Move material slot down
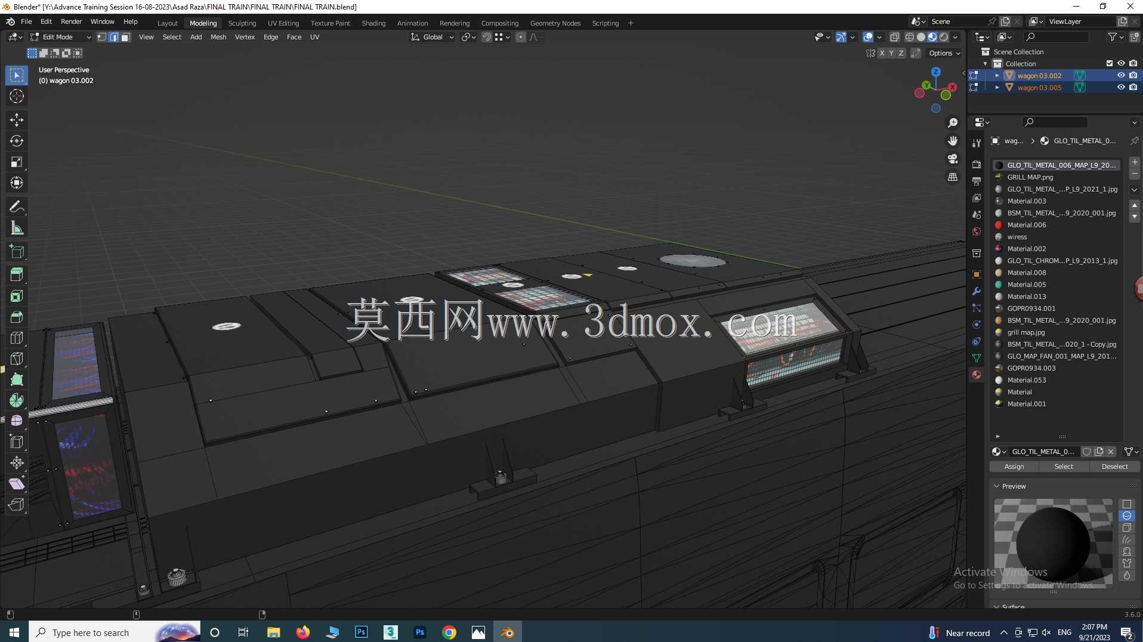The height and width of the screenshot is (642, 1143). pyautogui.click(x=1134, y=217)
